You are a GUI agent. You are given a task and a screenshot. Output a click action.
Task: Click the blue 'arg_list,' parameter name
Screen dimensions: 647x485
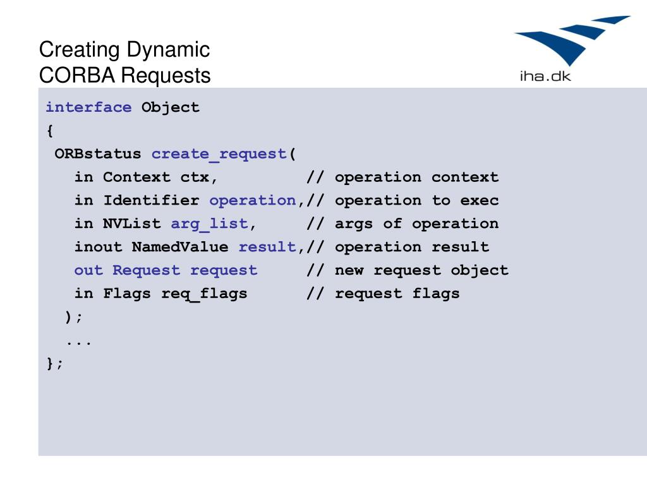click(214, 224)
